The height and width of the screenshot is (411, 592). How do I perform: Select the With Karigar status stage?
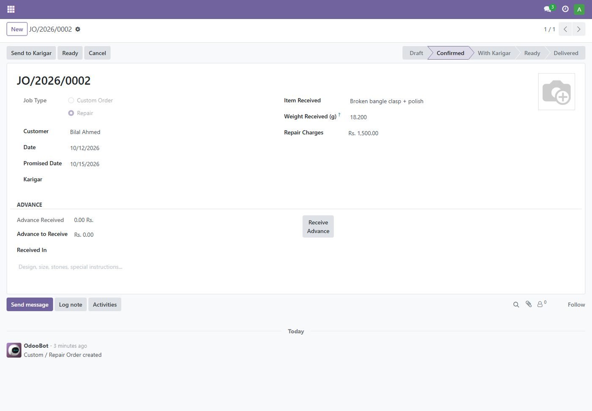click(494, 53)
